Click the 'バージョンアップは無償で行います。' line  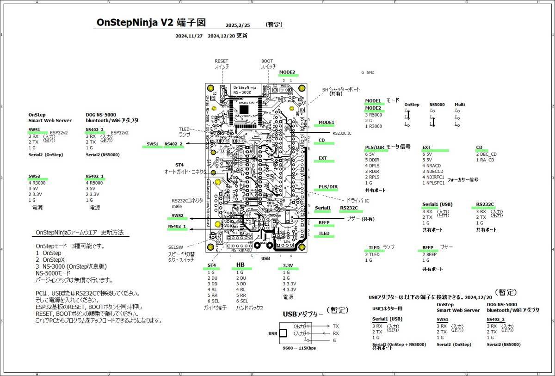coord(74,280)
